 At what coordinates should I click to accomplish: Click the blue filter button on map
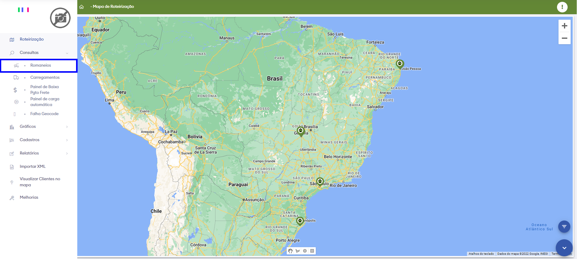pos(564,227)
